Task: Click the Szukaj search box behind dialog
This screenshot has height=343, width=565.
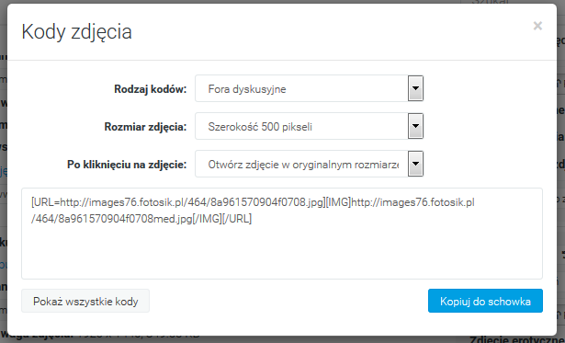Action: (x=490, y=2)
